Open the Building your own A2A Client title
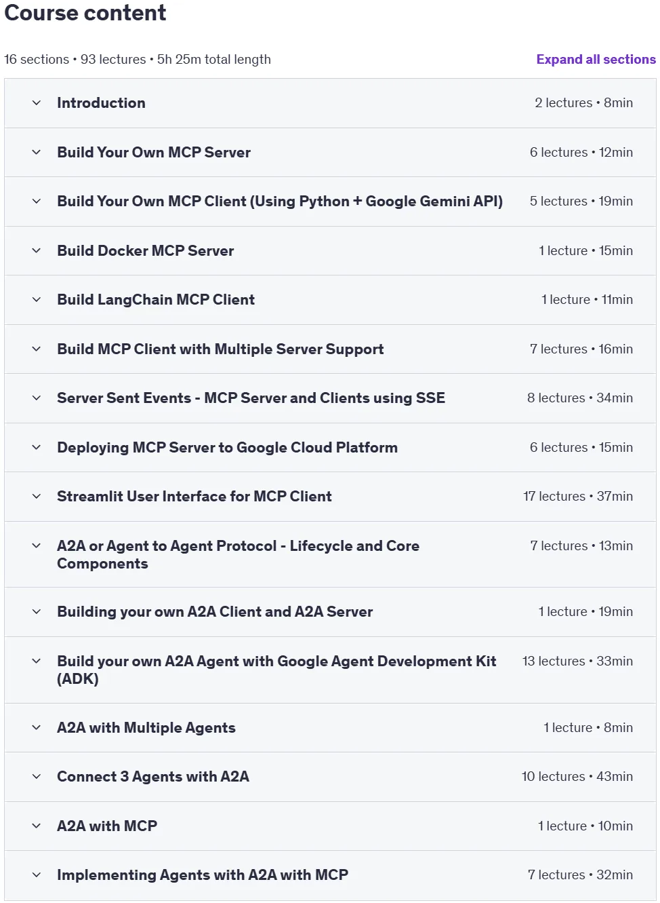 [215, 612]
